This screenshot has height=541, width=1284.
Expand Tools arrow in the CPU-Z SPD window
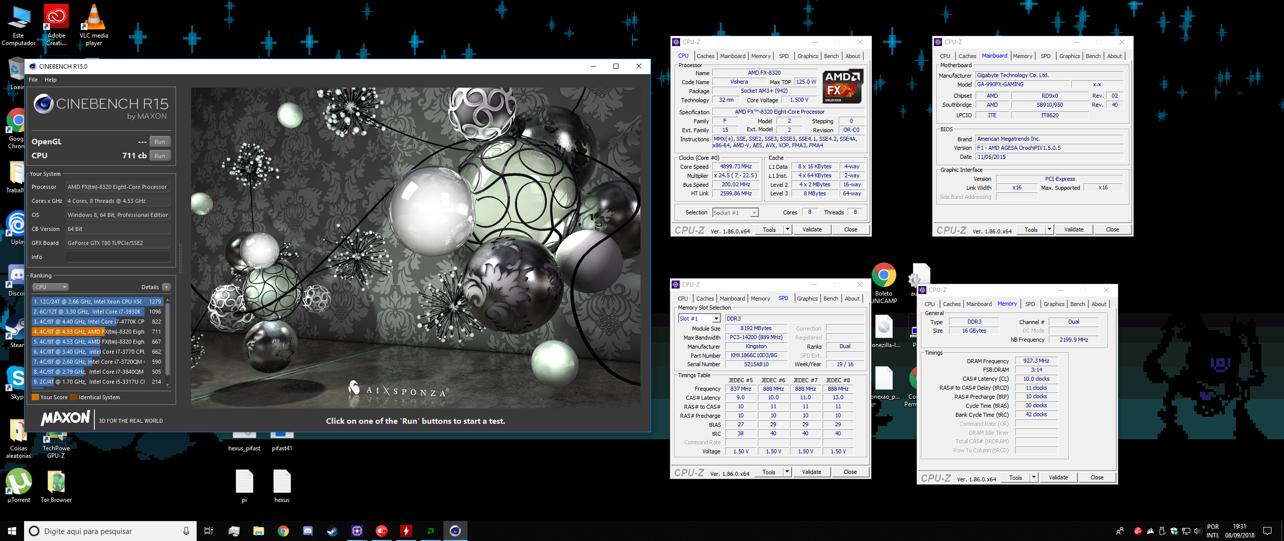tap(787, 472)
